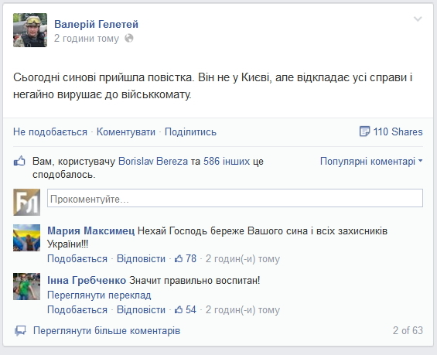Click the thumbs-up likes icon
The width and height of the screenshot is (437, 355).
pos(19,162)
